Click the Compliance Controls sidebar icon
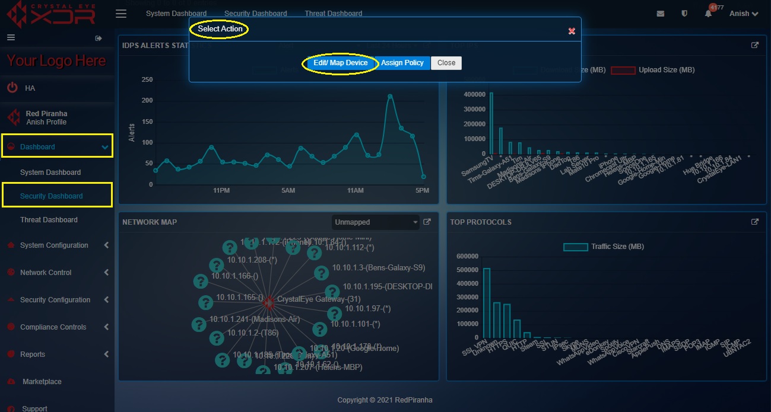 (x=11, y=327)
